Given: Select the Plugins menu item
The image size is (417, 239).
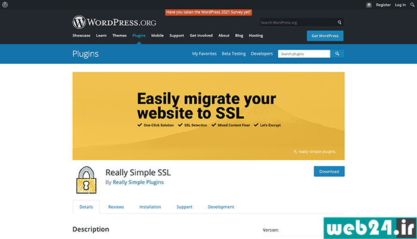Looking at the screenshot, I should [x=139, y=35].
